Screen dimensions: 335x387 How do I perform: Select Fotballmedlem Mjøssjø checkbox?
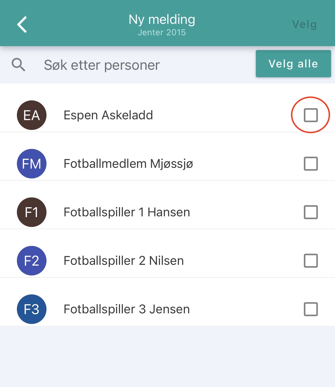pyautogui.click(x=311, y=164)
